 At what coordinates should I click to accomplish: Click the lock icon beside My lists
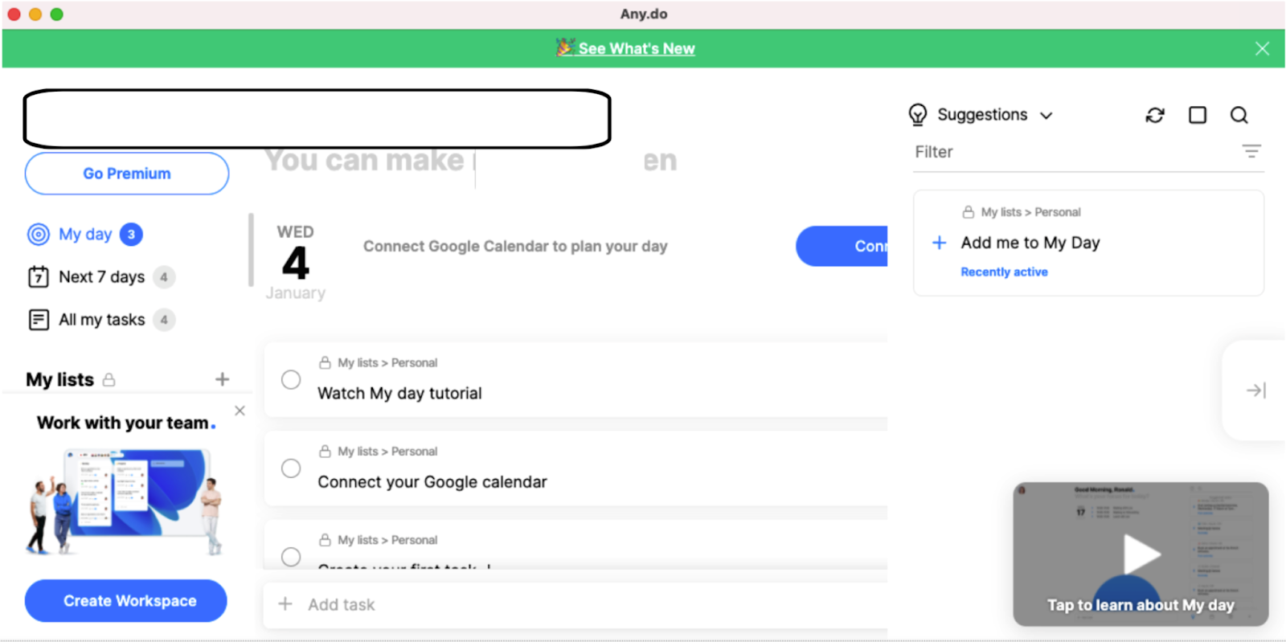(109, 379)
